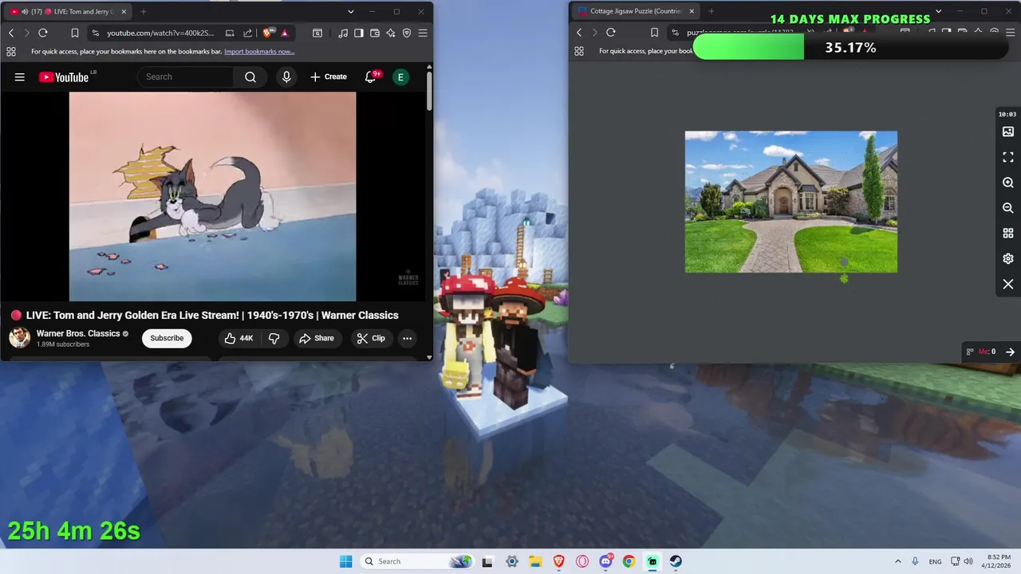This screenshot has width=1021, height=574.
Task: Open Brave Rewards triangle icon in YouTube window
Action: (x=285, y=33)
